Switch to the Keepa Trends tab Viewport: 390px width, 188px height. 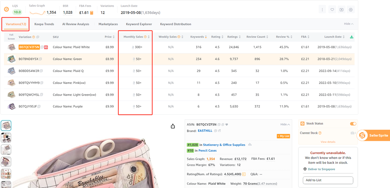pyautogui.click(x=44, y=24)
